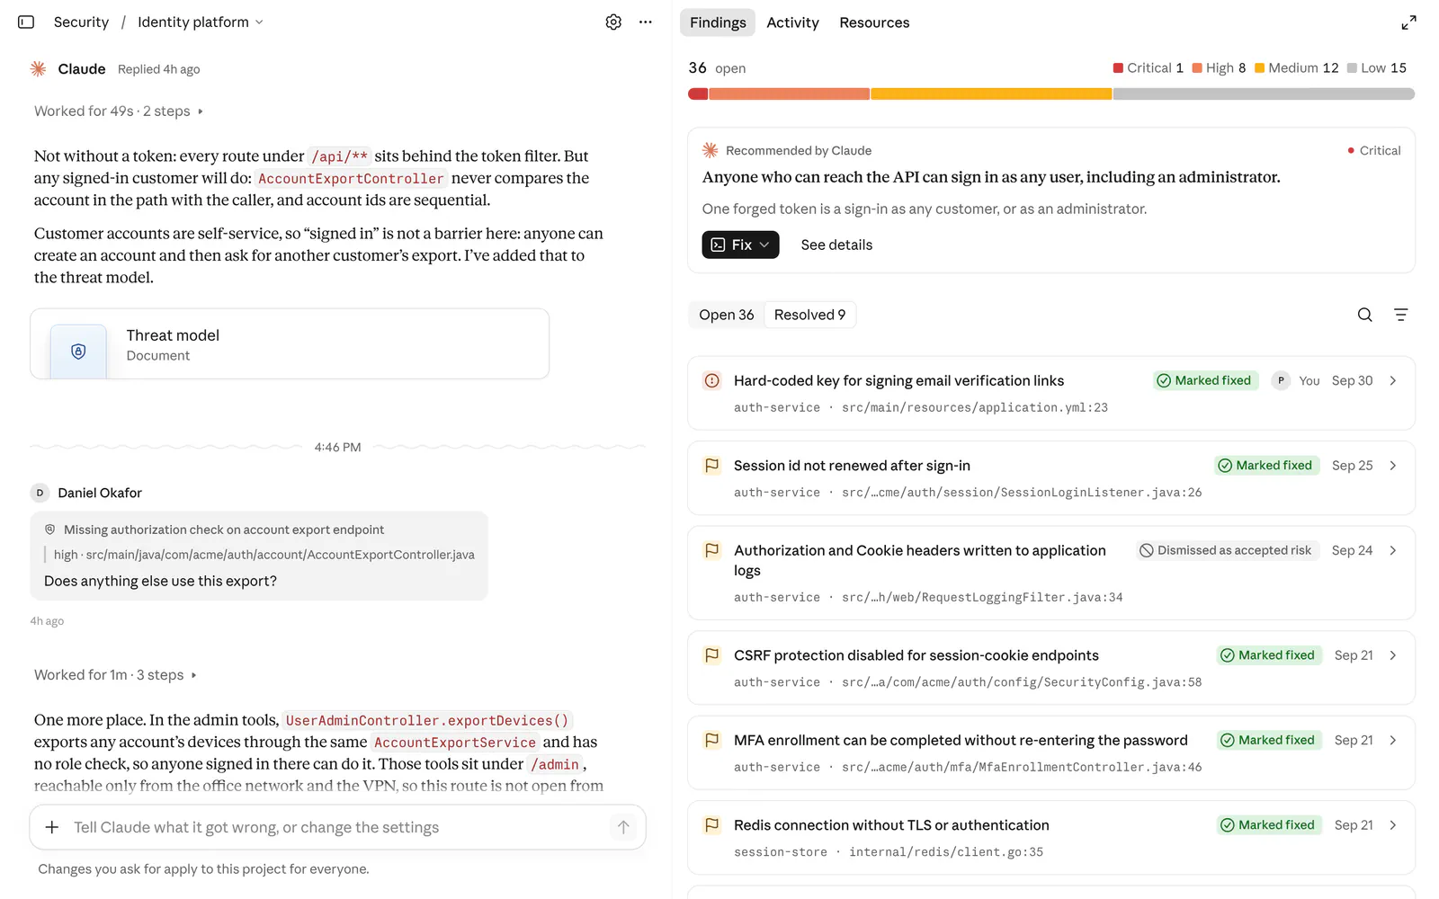The height and width of the screenshot is (899, 1439).
Task: Expand 'Worked for 1m · 3 steps'
Action: [115, 674]
